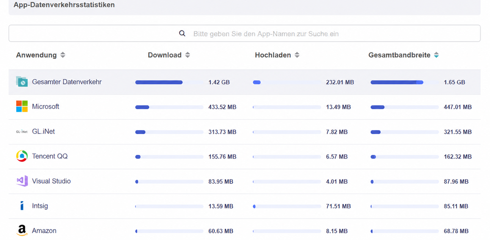Click the 6.57 MB upload value
This screenshot has height=240, width=490.
point(337,157)
